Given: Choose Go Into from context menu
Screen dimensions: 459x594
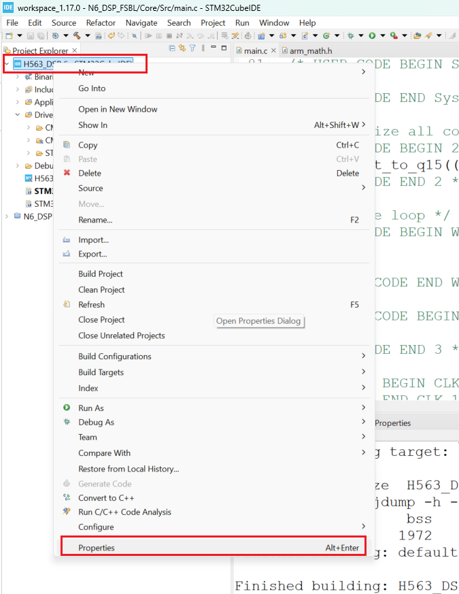Looking at the screenshot, I should coord(214,88).
